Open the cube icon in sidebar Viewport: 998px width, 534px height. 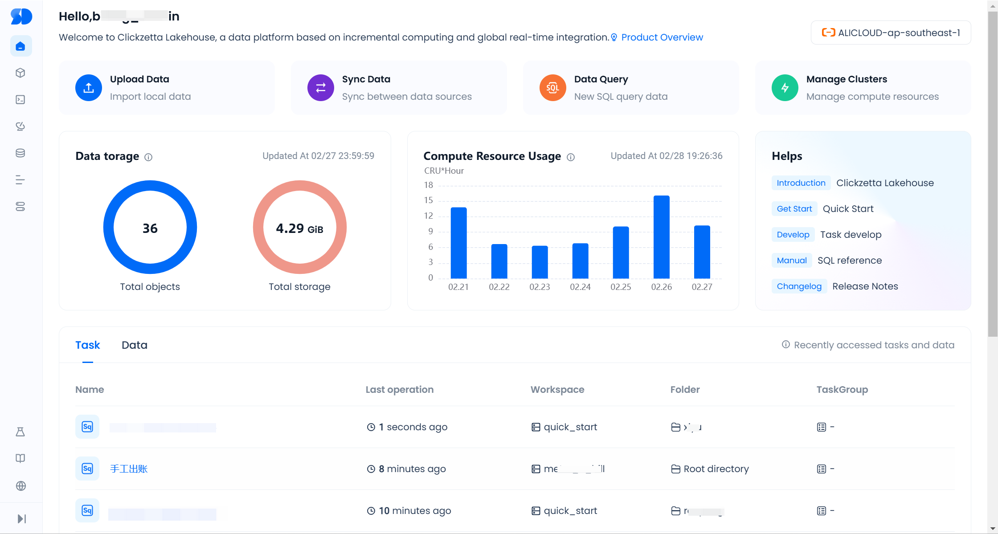(x=20, y=73)
